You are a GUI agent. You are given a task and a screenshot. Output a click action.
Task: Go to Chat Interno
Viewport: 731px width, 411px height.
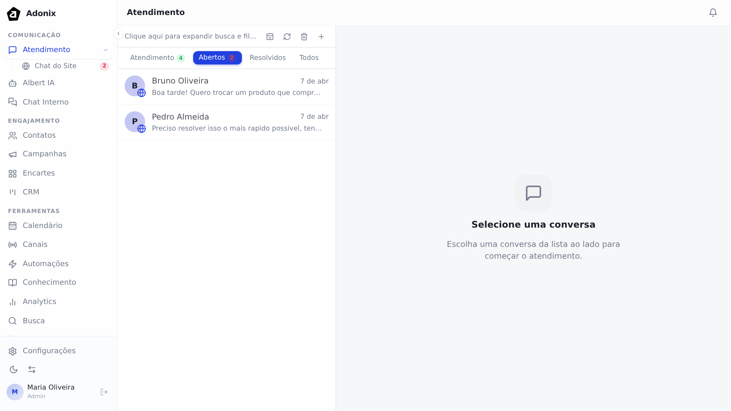pos(59,102)
